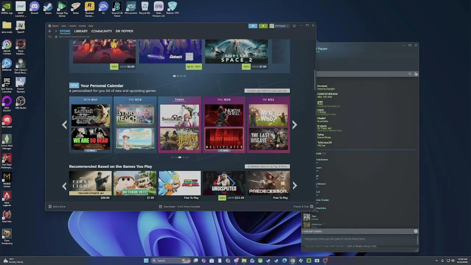Click Add a Friend icon in Friends window
The width and height of the screenshot is (471, 265).
(x=416, y=74)
